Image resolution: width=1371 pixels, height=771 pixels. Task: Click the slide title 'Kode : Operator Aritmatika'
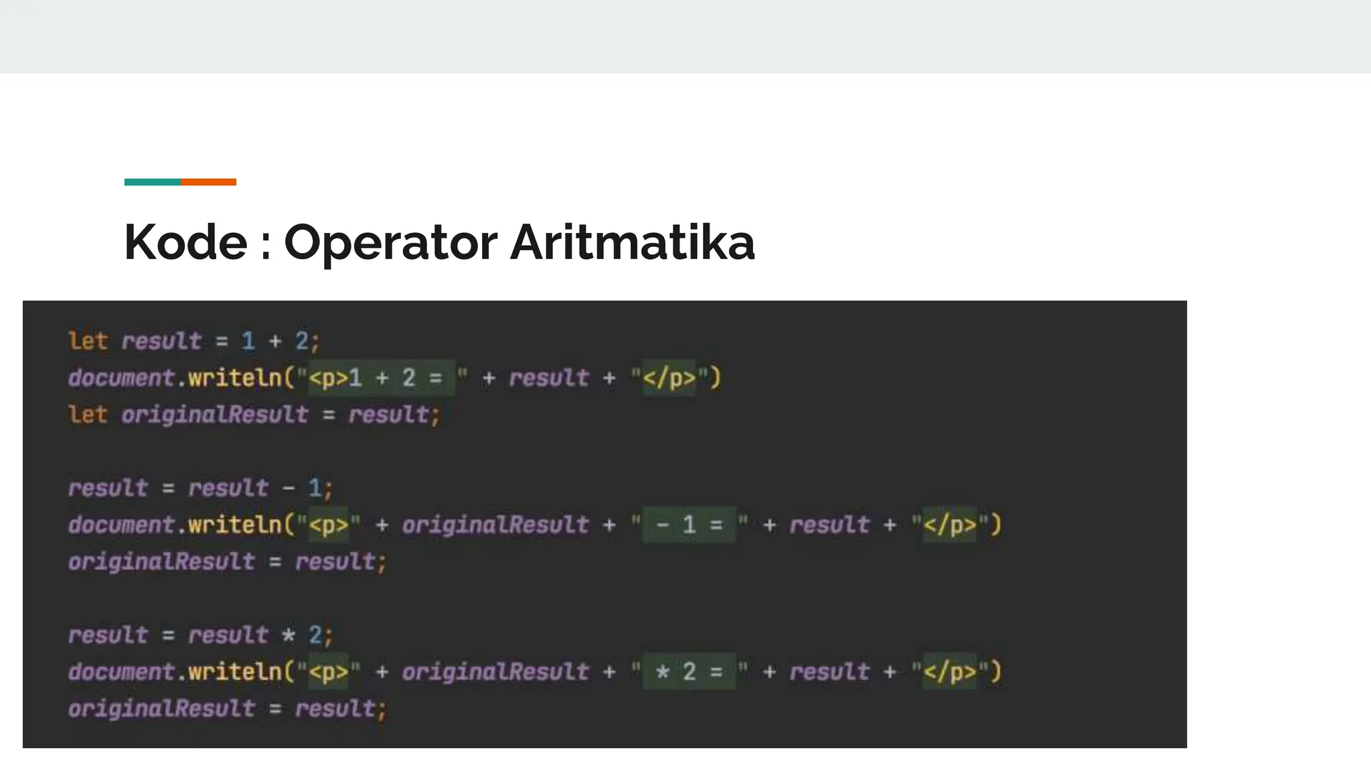click(439, 242)
